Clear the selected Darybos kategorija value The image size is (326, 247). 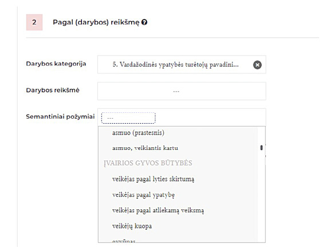(x=257, y=65)
